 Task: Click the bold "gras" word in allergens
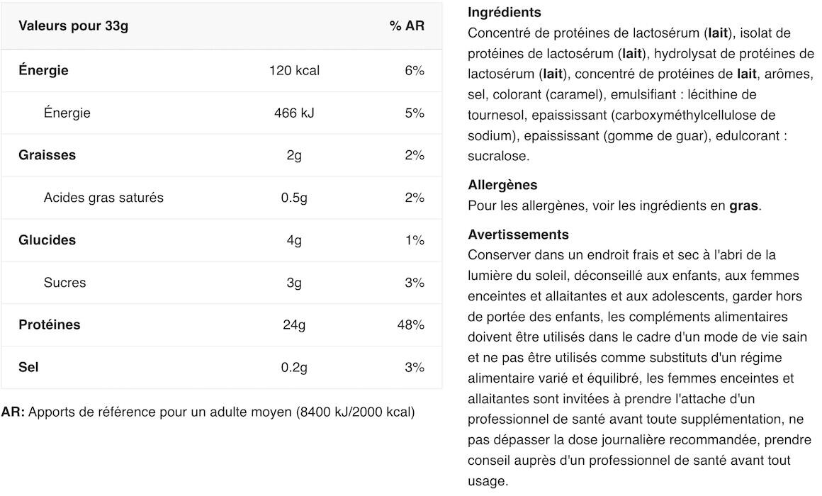(x=743, y=206)
